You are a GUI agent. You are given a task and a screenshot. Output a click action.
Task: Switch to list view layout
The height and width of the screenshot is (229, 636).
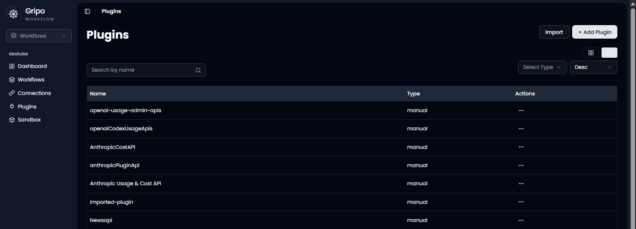[609, 53]
